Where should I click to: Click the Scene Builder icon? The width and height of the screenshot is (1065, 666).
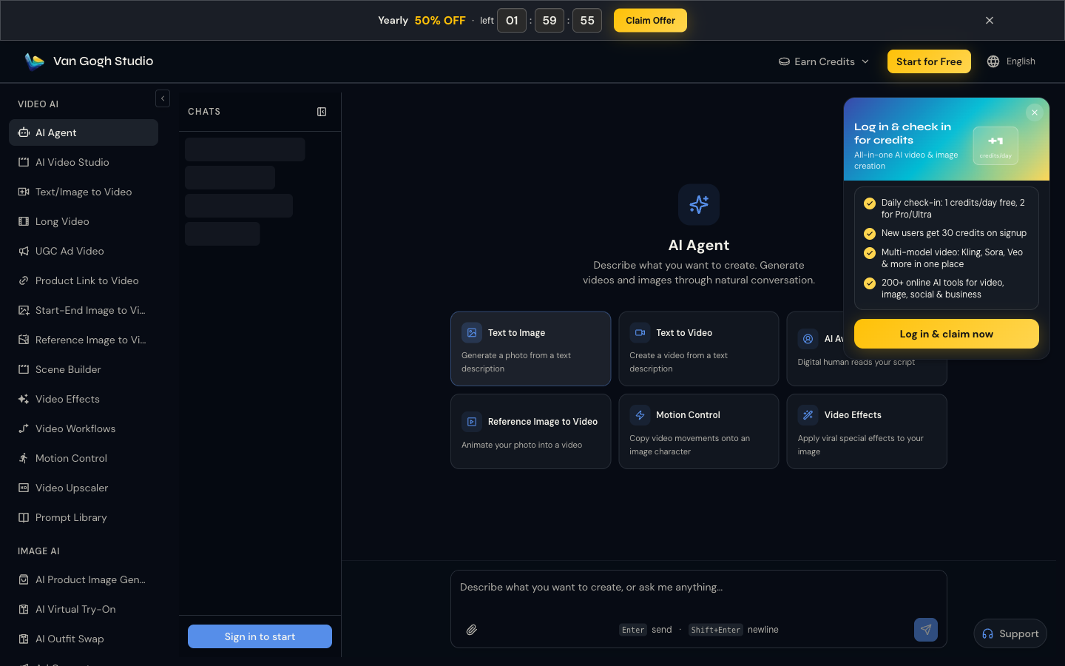tap(24, 369)
